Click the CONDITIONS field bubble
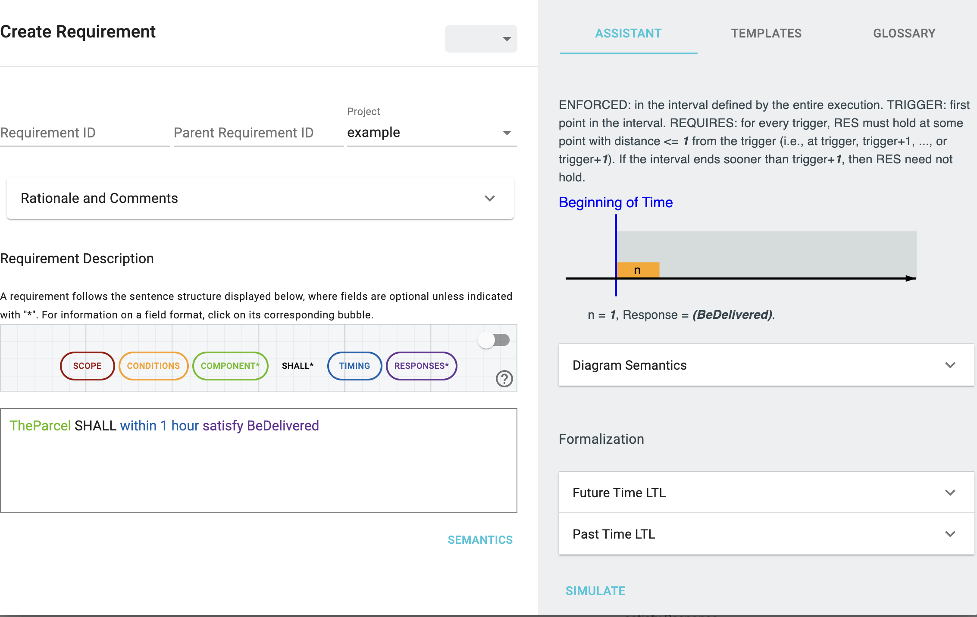 pyautogui.click(x=153, y=366)
